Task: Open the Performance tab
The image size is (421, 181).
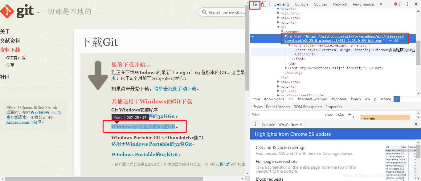Action: [363, 4]
